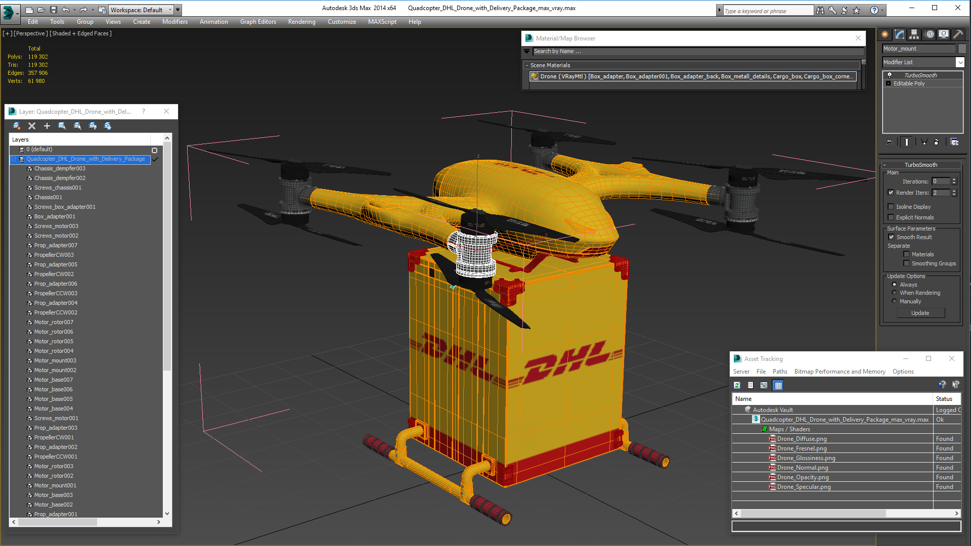Click Remove Modifier trash icon
Screen dimensions: 971x546
coord(936,142)
